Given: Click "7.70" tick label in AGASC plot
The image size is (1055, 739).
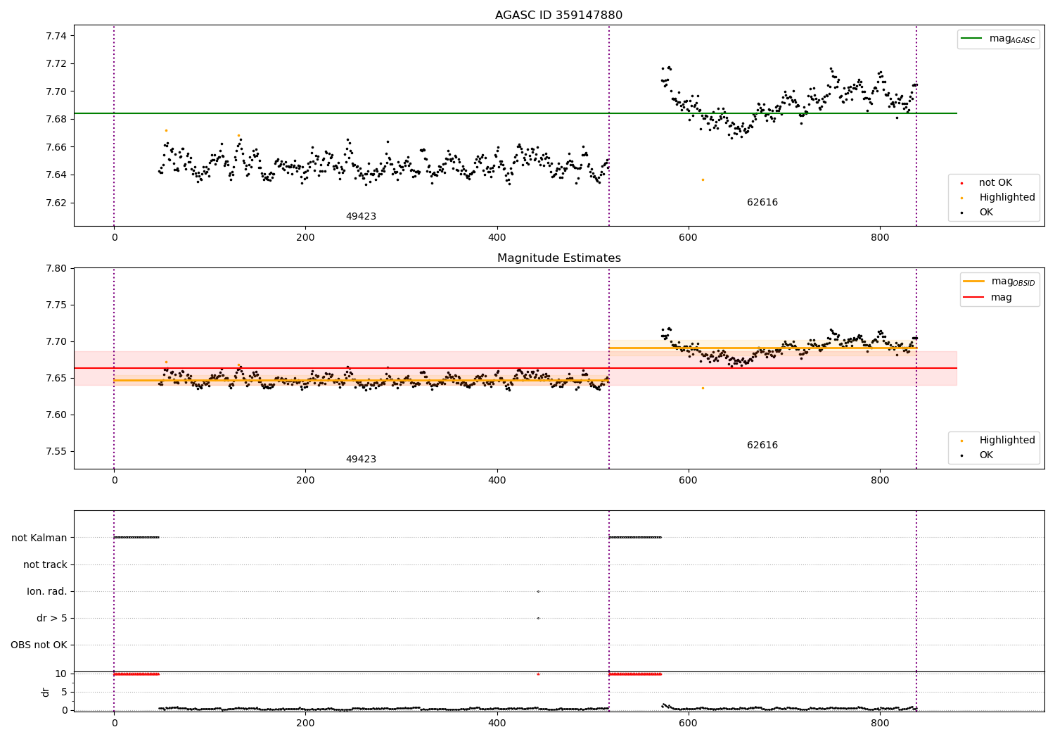Looking at the screenshot, I should click(x=56, y=91).
